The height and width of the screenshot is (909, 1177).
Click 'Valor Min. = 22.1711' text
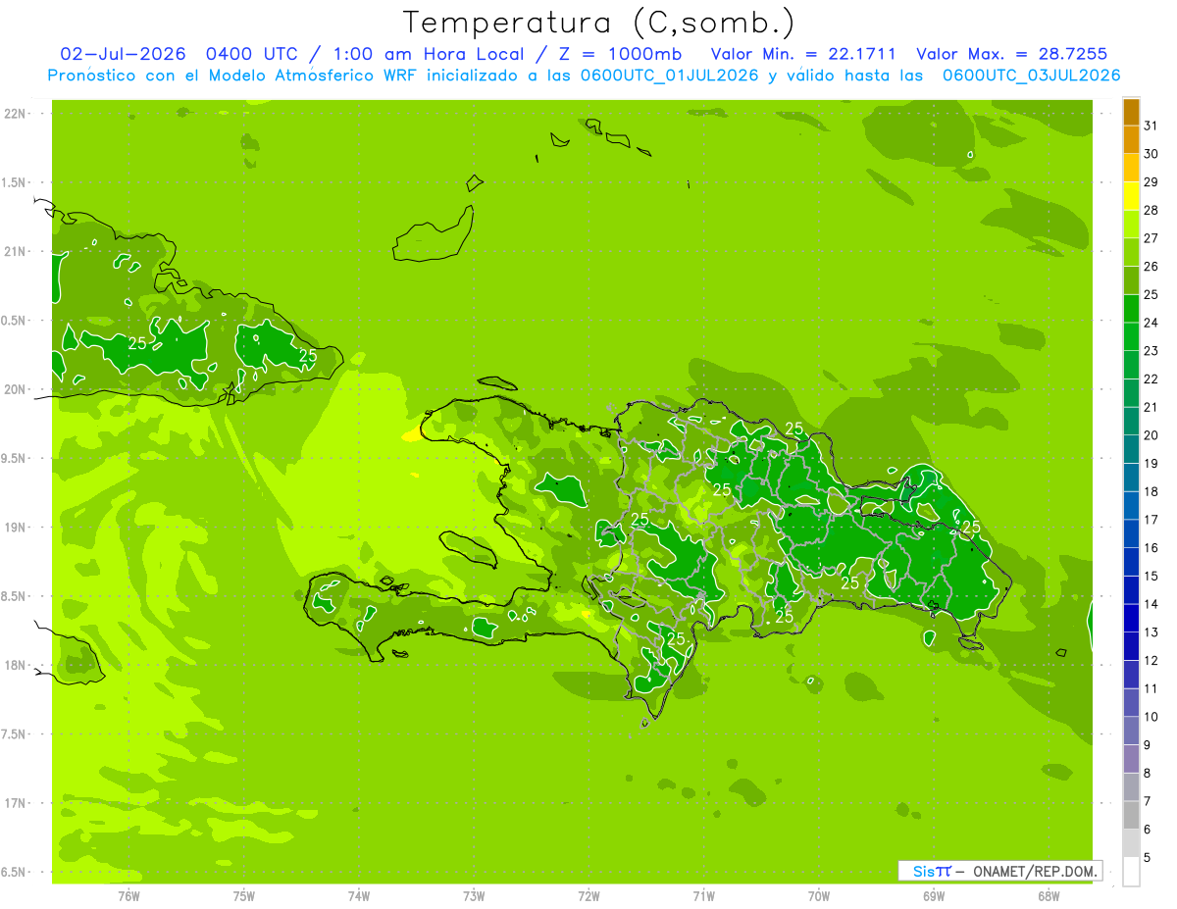pyautogui.click(x=803, y=54)
